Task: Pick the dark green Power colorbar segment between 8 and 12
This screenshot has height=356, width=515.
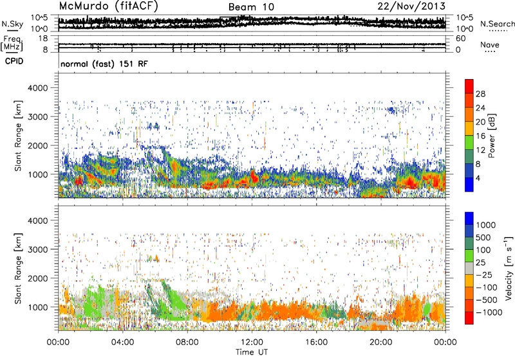Action: click(469, 156)
